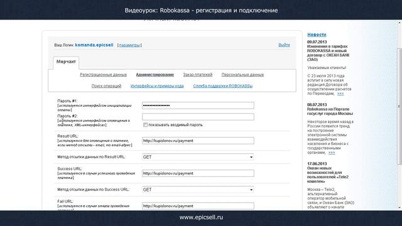Click the page scrollbar up arrow
The width and height of the screenshot is (402, 226).
point(399,23)
